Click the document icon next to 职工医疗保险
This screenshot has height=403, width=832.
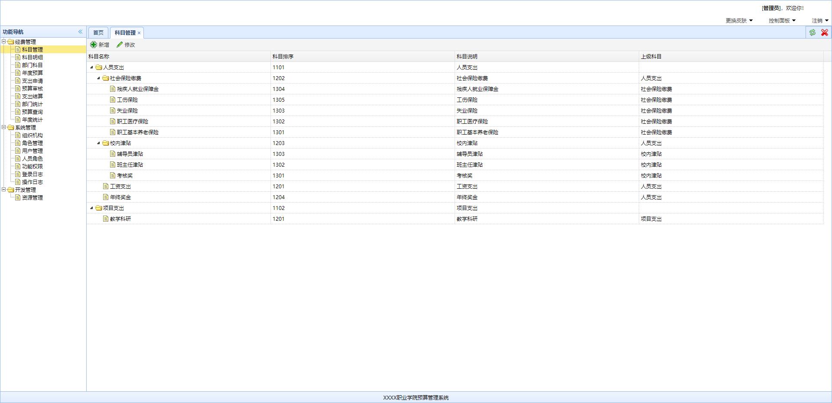[x=113, y=121]
